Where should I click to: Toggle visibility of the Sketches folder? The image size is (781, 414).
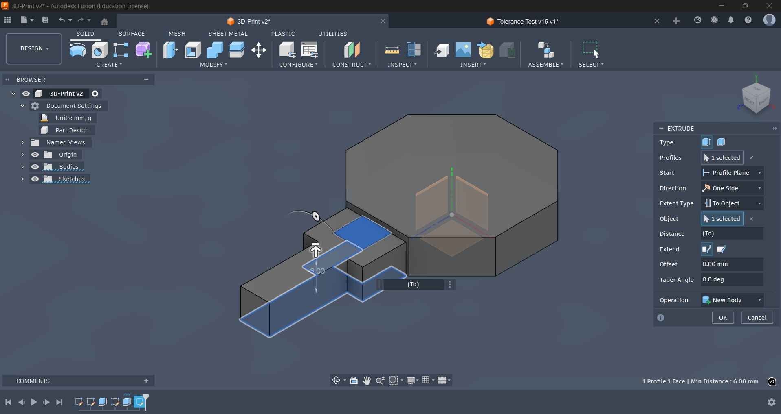pos(35,179)
